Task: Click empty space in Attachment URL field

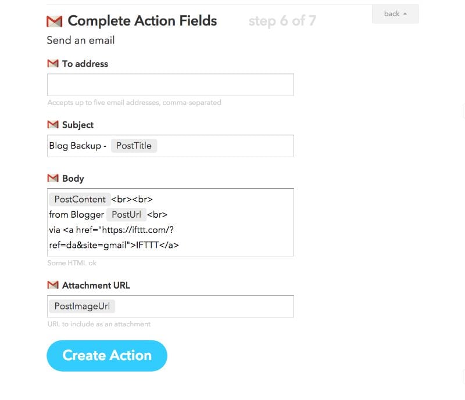Action: [x=203, y=306]
